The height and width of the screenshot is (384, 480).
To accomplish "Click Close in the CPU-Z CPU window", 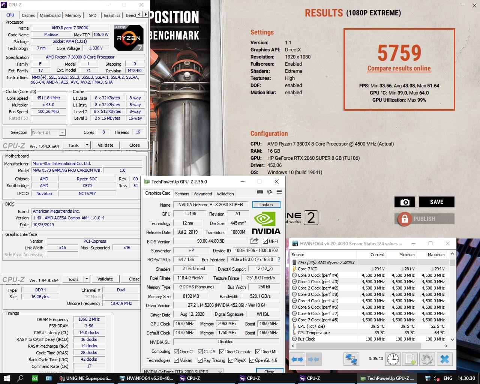I will (135, 145).
